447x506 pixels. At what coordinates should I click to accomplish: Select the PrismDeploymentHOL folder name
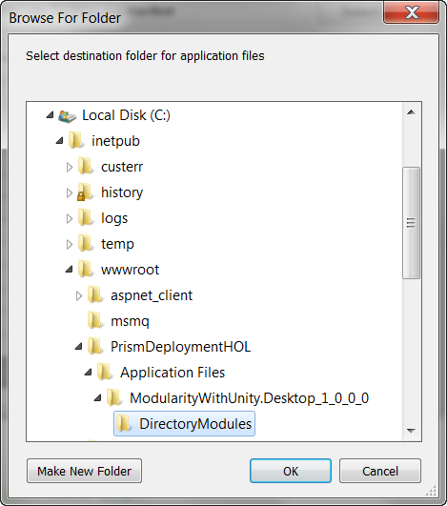pyautogui.click(x=180, y=347)
